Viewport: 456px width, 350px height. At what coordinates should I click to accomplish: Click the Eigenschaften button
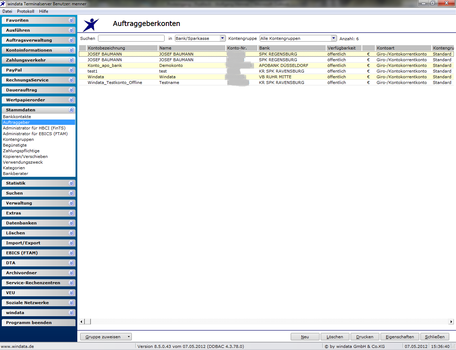click(400, 337)
